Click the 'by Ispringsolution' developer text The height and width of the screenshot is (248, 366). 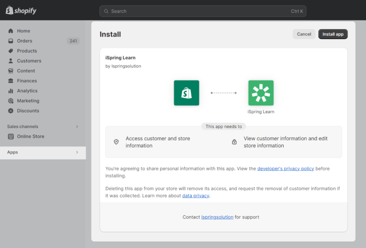click(x=123, y=66)
